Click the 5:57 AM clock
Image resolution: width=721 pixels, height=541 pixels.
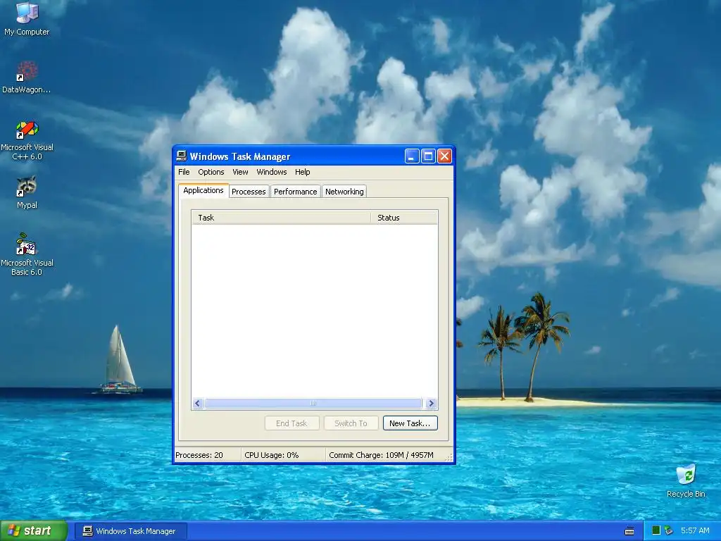(695, 530)
